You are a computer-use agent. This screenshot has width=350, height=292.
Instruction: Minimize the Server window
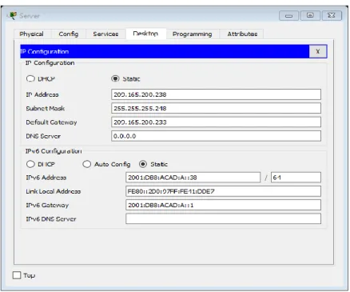[288, 16]
